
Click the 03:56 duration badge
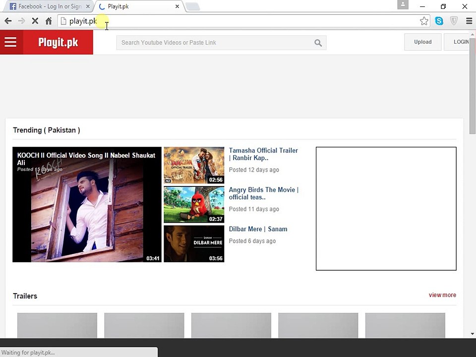click(x=216, y=258)
